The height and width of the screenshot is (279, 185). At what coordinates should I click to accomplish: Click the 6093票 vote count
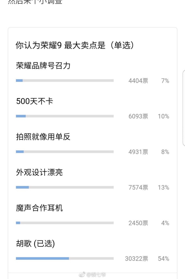click(x=138, y=116)
